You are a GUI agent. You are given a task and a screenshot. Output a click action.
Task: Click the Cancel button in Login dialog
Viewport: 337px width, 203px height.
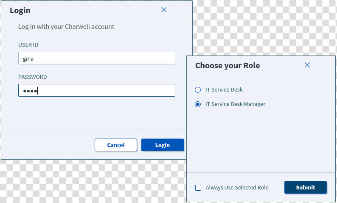tap(115, 145)
